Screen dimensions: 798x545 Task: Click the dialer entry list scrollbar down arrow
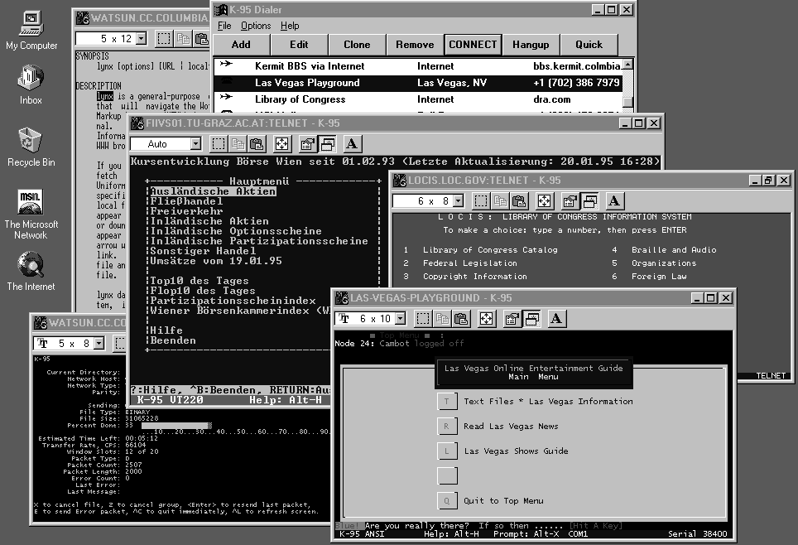coord(628,102)
